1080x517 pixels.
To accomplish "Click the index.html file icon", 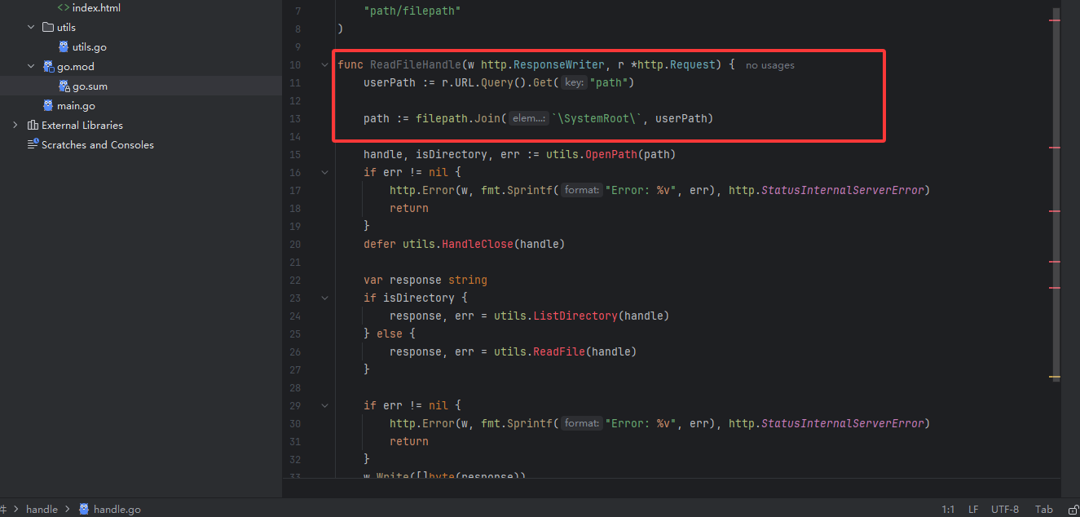I will pyautogui.click(x=63, y=7).
